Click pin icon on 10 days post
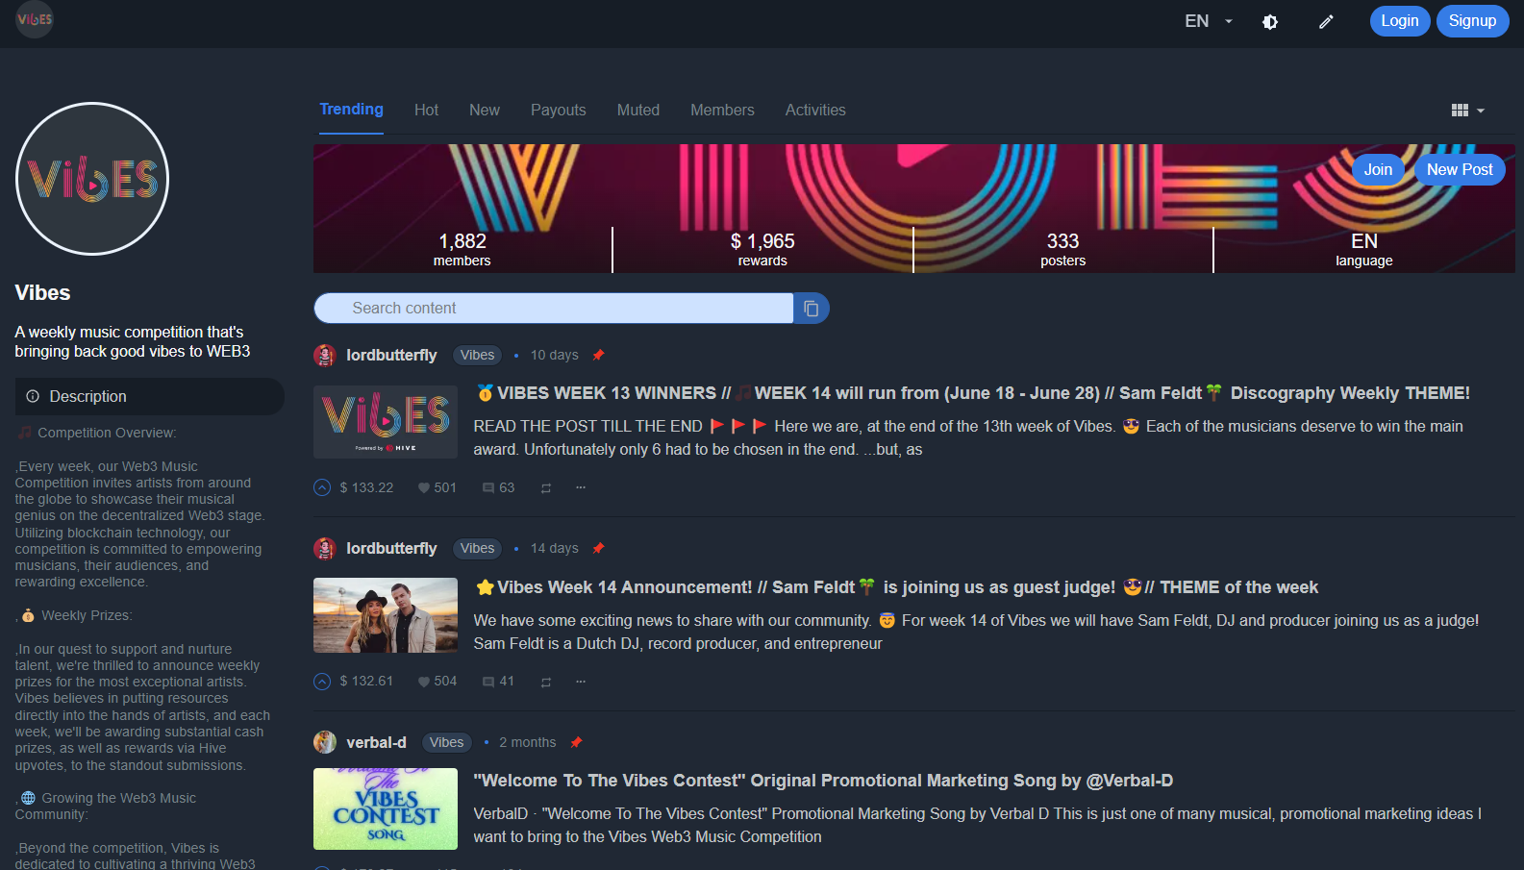 (x=598, y=356)
